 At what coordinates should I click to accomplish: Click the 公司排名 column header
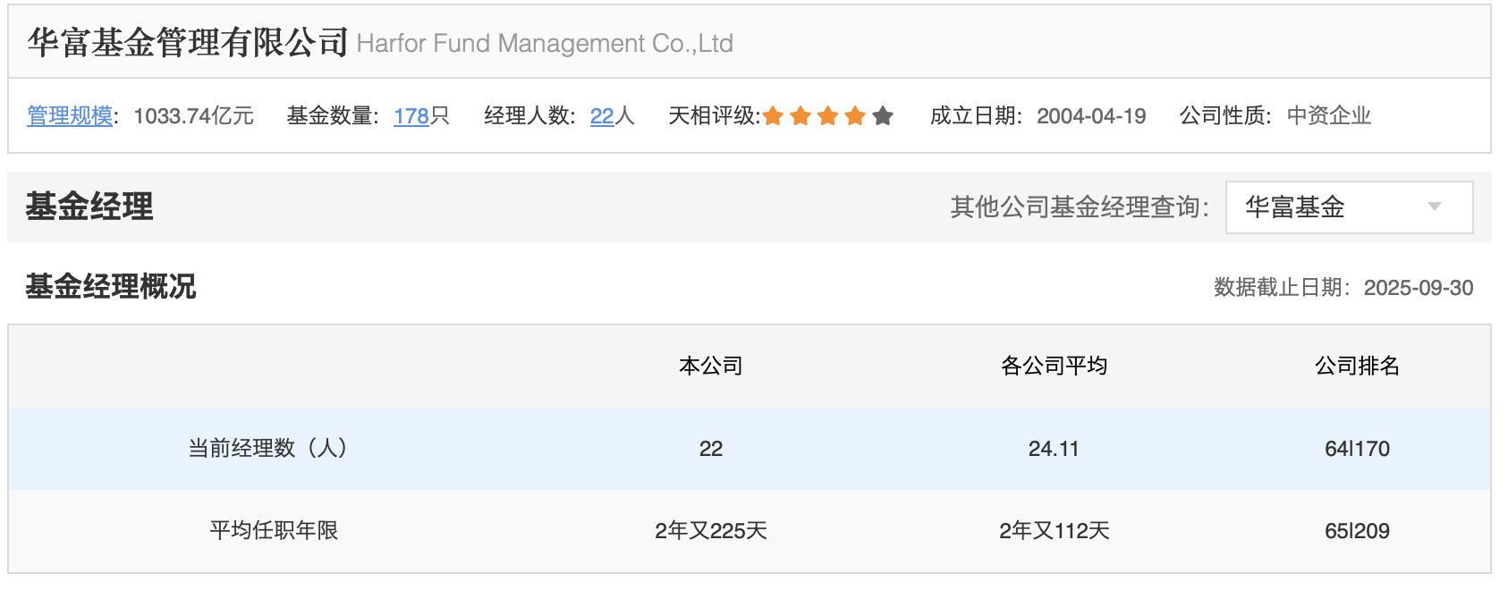tap(1357, 366)
